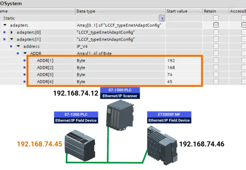Click the S7-1200 PLC label
246x170 pixels.
pos(76,115)
